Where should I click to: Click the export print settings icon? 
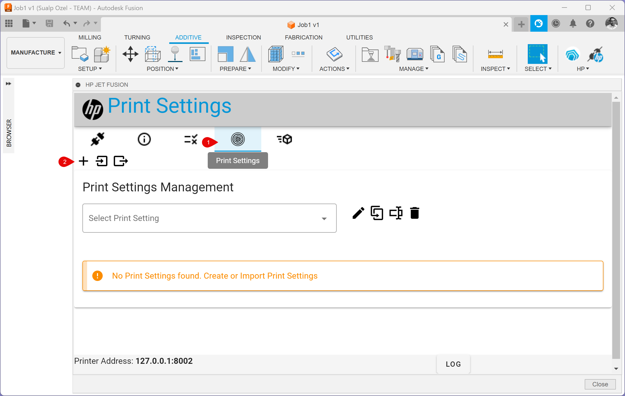(x=121, y=161)
